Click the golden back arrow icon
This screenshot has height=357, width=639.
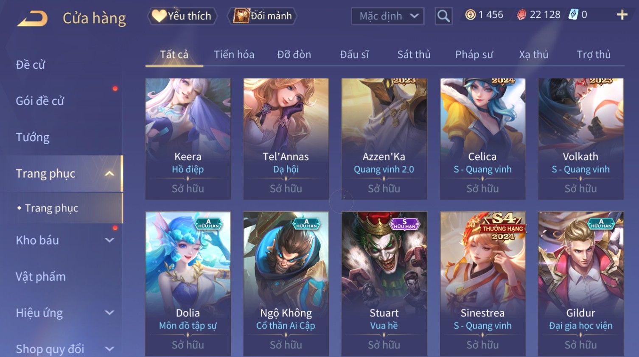point(33,19)
